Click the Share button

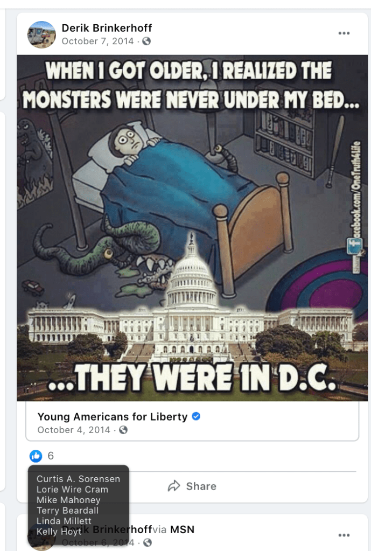(192, 486)
